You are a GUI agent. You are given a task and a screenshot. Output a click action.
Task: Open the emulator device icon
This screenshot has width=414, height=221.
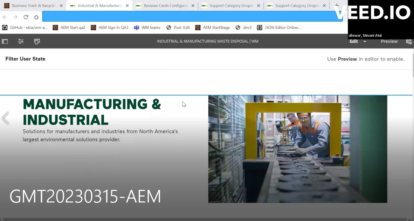[37, 41]
